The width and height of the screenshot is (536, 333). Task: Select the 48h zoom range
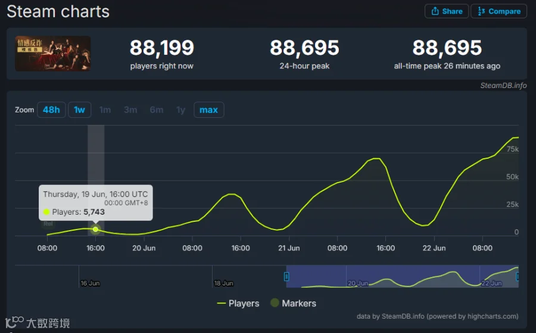(51, 110)
